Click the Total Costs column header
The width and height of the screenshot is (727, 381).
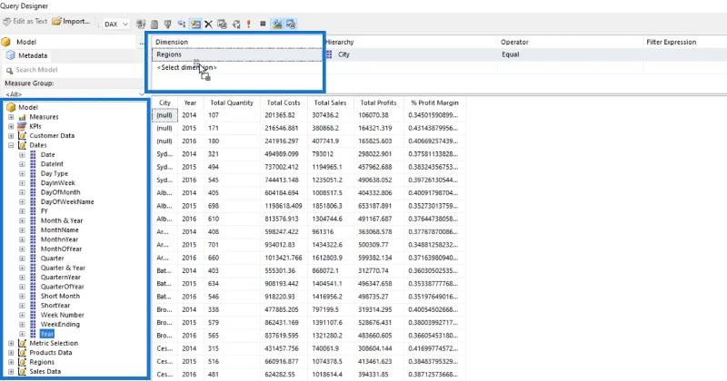(x=284, y=103)
